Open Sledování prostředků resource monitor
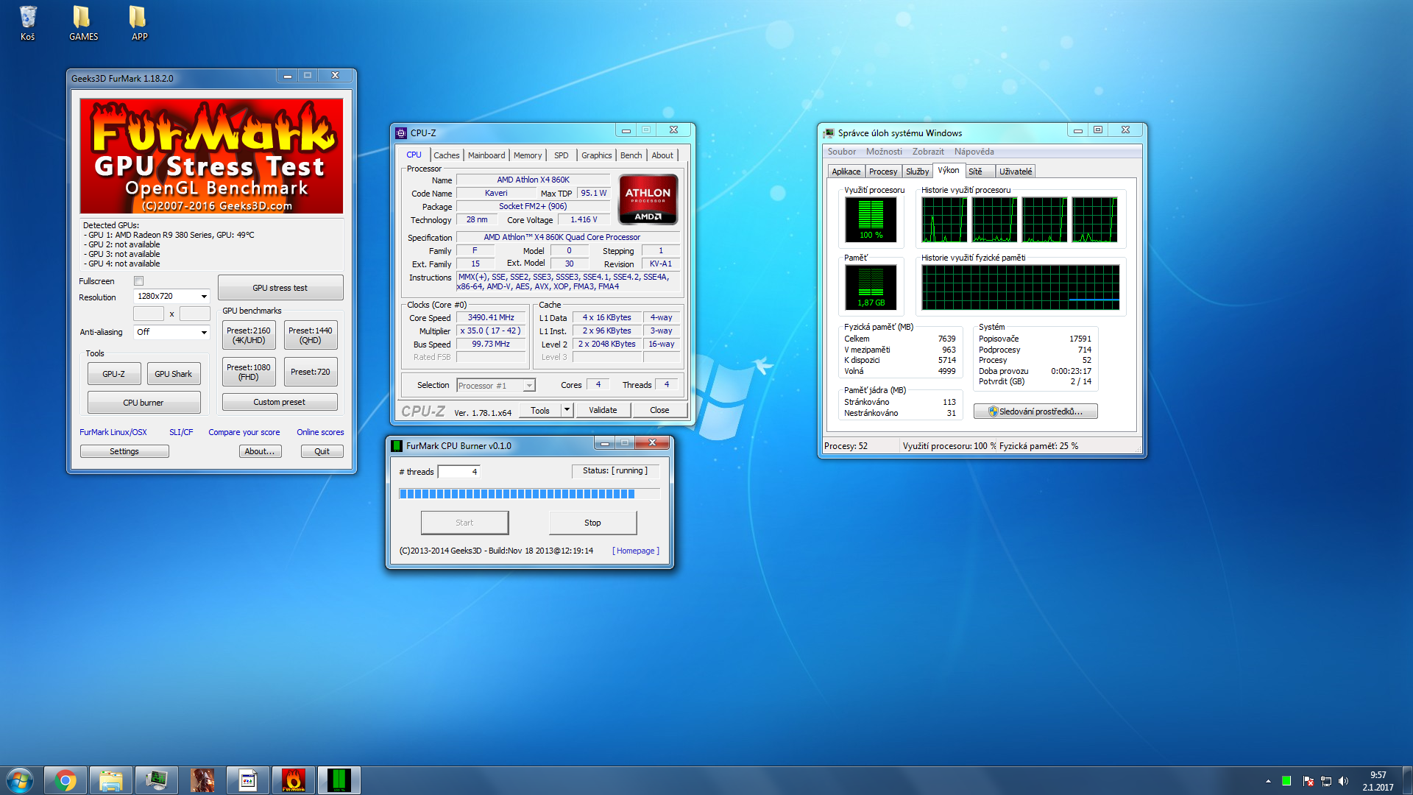 [1035, 411]
